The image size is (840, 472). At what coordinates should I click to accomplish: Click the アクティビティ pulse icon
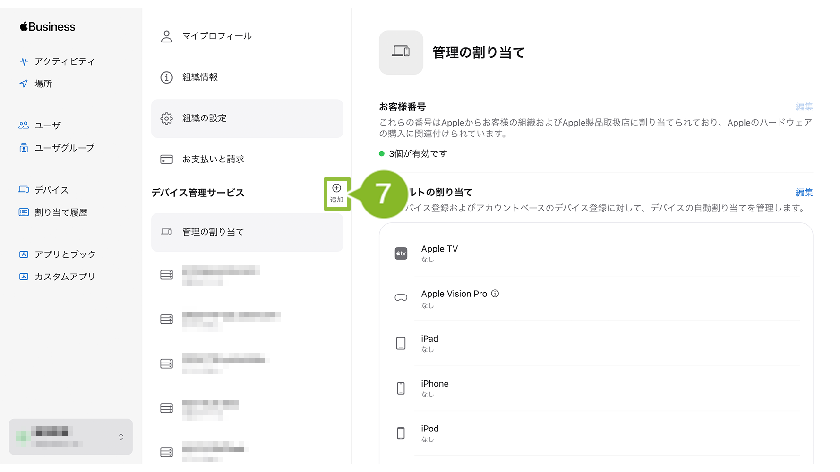point(24,61)
